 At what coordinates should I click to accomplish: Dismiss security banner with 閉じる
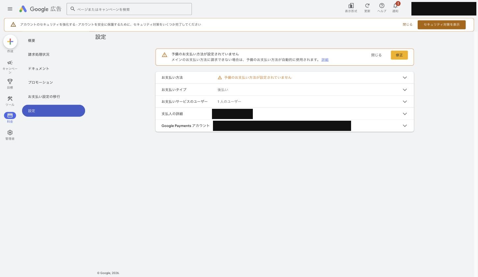[407, 25]
